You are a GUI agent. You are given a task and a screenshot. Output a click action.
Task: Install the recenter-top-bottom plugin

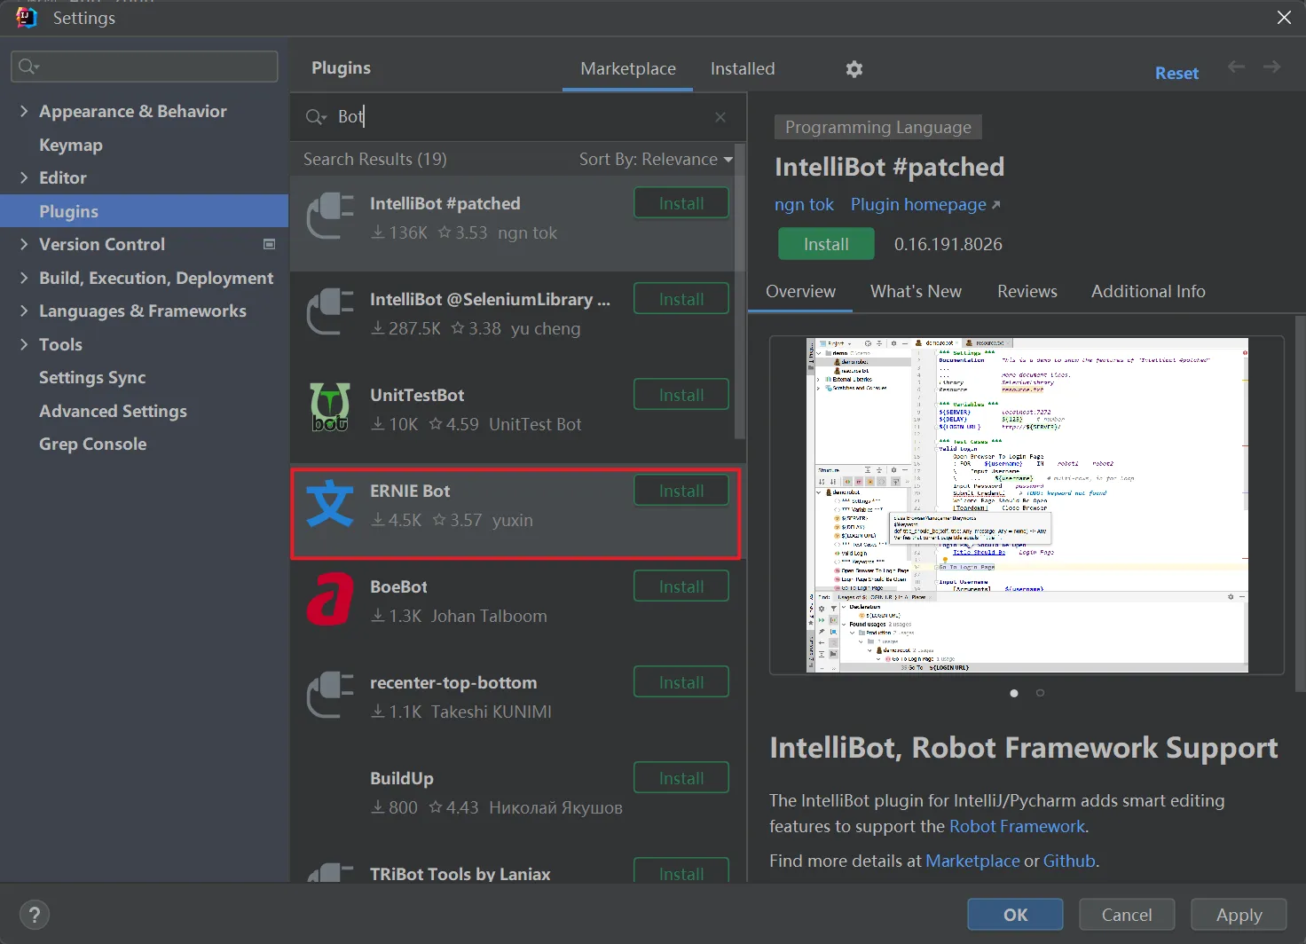click(681, 682)
